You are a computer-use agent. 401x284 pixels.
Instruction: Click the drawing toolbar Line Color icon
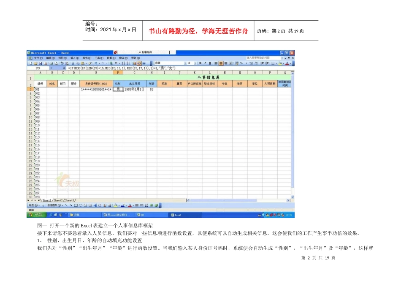[x=123, y=205]
